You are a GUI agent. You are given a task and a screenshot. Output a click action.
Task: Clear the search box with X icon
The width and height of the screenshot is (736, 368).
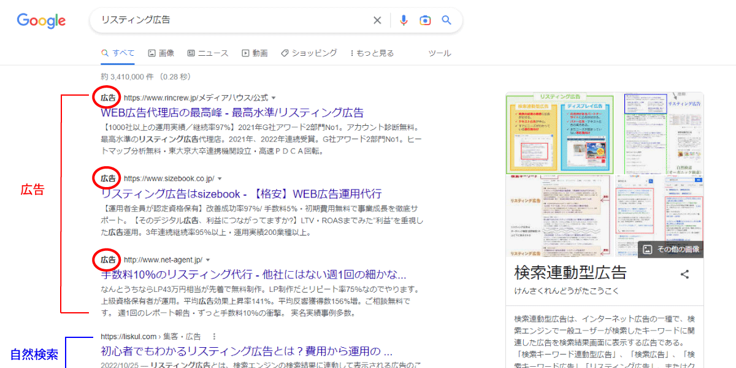pos(377,20)
